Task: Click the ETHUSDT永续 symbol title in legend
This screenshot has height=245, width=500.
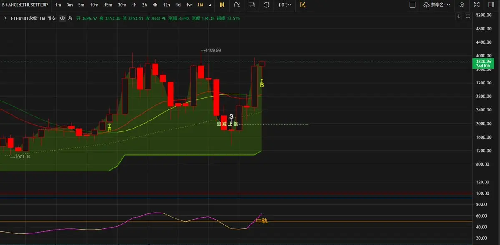Action: coord(24,18)
